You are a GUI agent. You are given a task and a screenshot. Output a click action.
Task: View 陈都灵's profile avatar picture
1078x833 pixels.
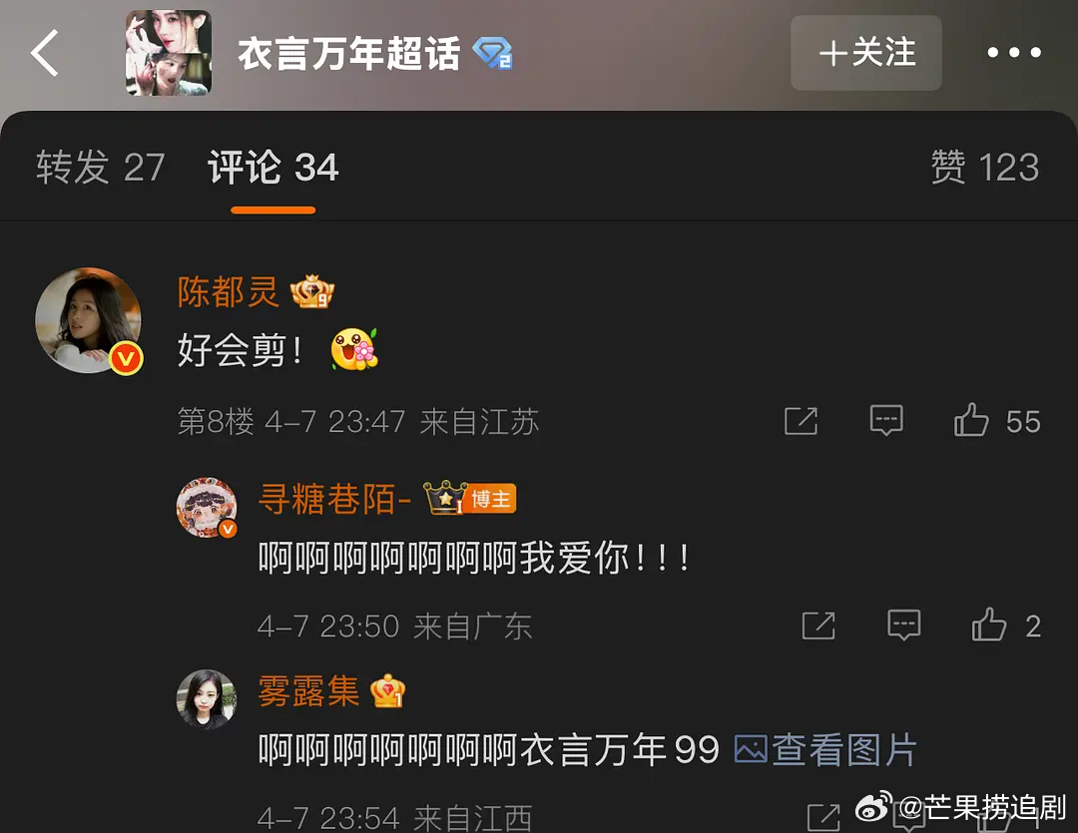89,320
